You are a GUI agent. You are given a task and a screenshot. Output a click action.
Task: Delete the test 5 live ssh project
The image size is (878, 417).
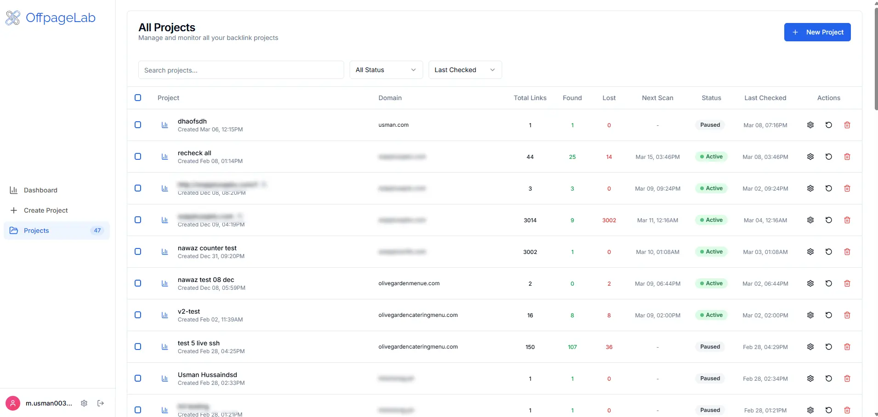click(847, 347)
